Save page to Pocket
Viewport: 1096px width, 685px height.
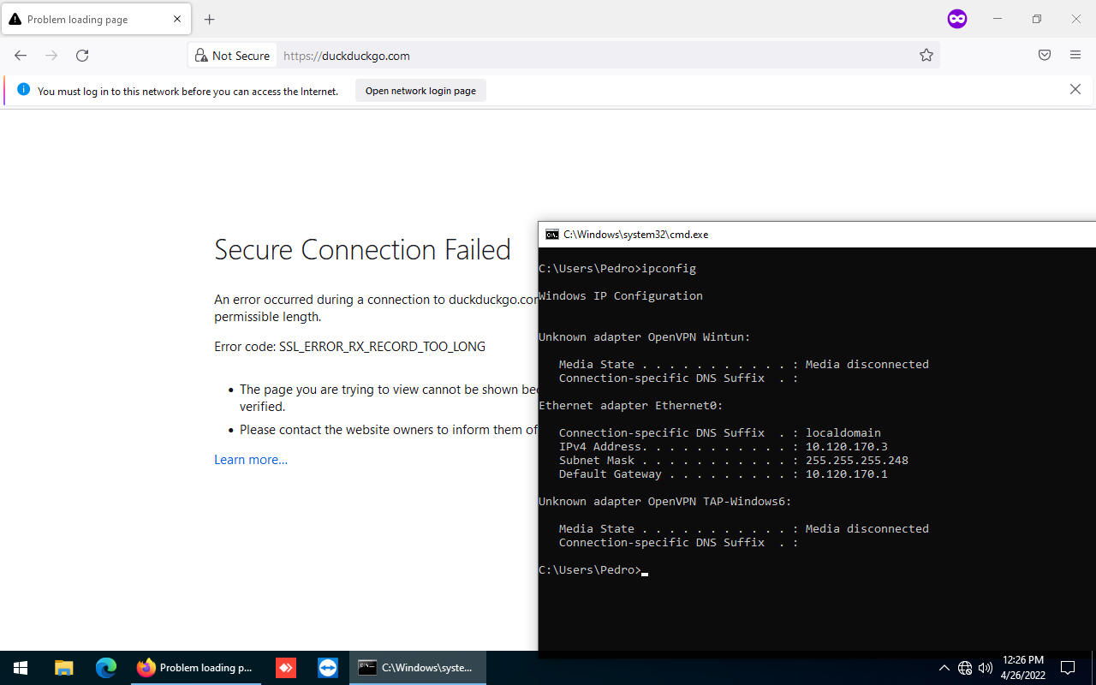[1044, 55]
